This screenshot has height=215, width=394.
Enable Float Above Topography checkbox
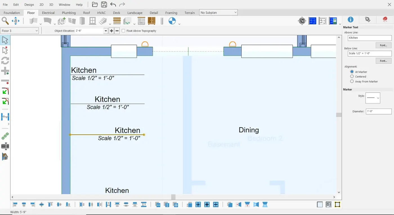[x=123, y=31]
